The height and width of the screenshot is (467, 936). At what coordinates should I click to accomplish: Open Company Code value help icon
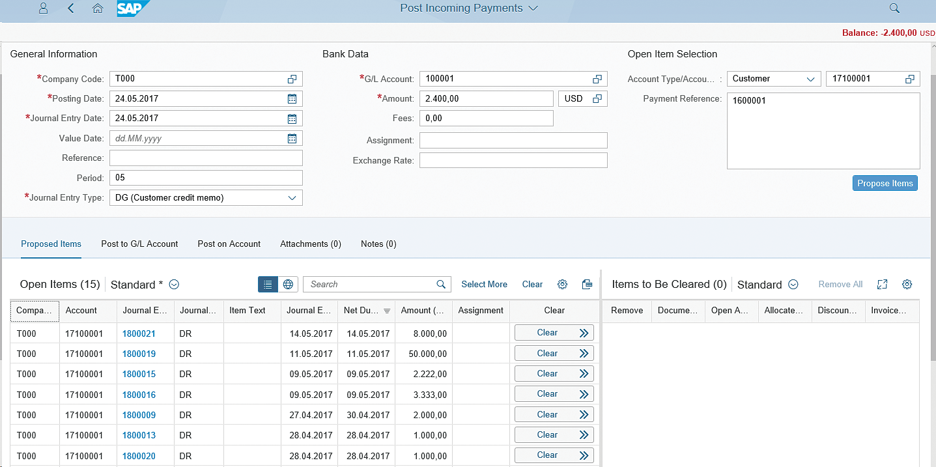click(292, 79)
